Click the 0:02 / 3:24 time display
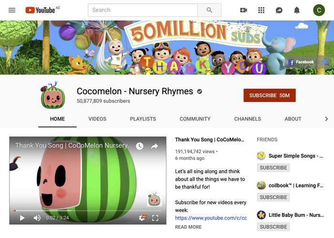Screen dimensions: 334x238 [57, 218]
